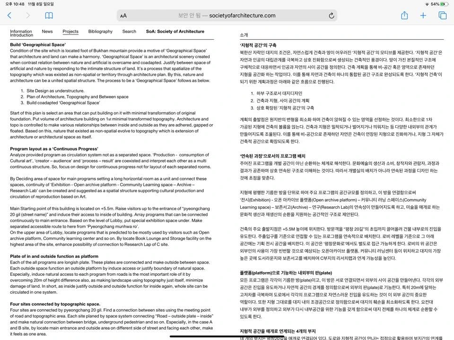Click list item Plan of Architecture, Topography and Between space
The width and height of the screenshot is (454, 340).
click(77, 97)
